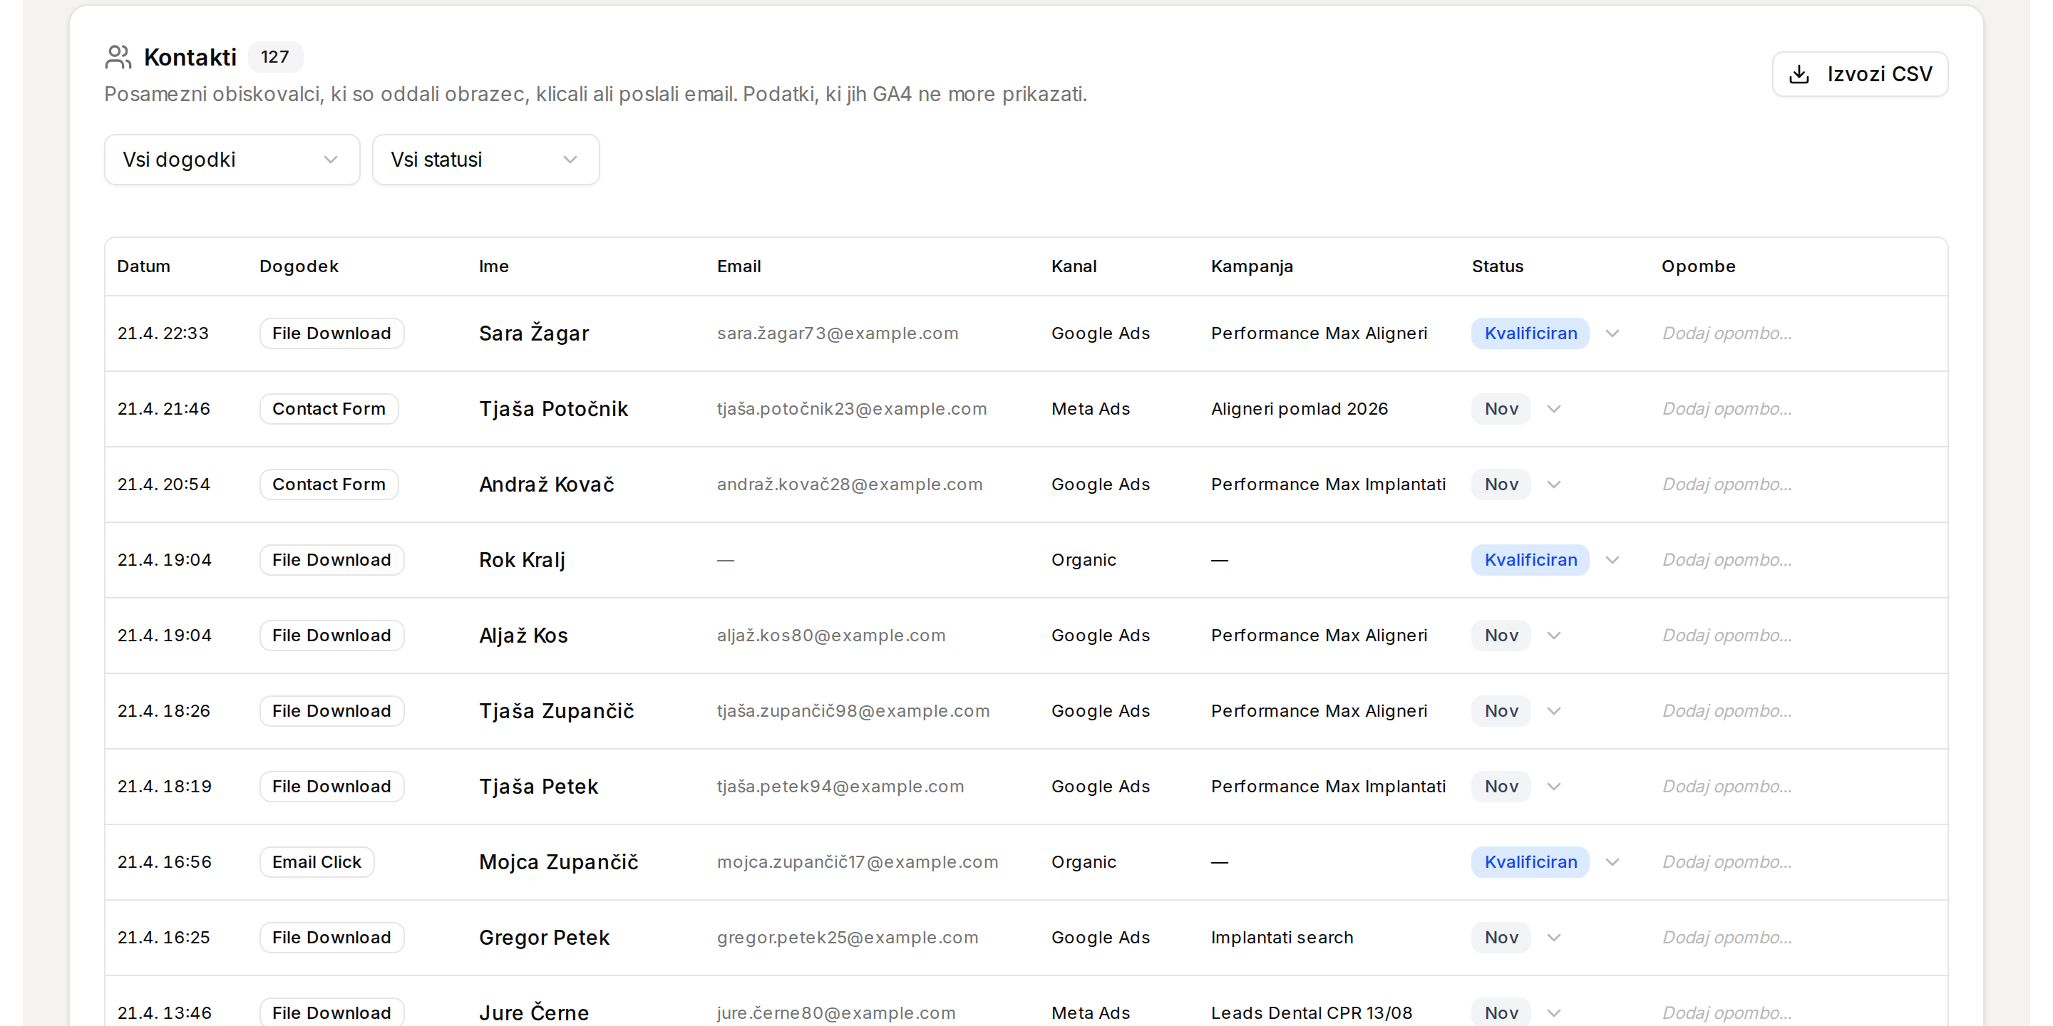The image size is (2053, 1026).
Task: Select the name Rok Kralj
Action: [522, 560]
